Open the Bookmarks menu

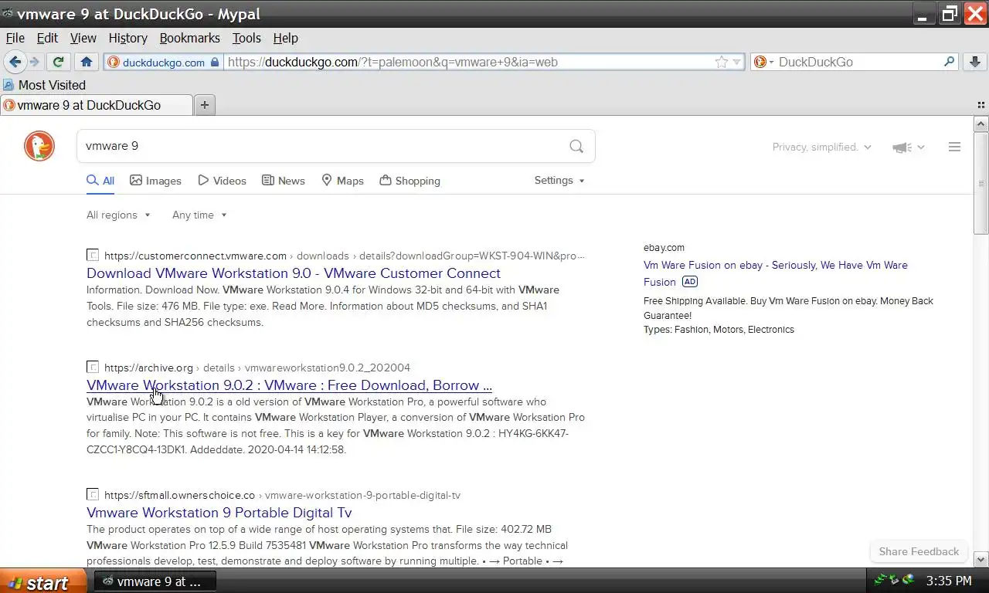tap(189, 38)
